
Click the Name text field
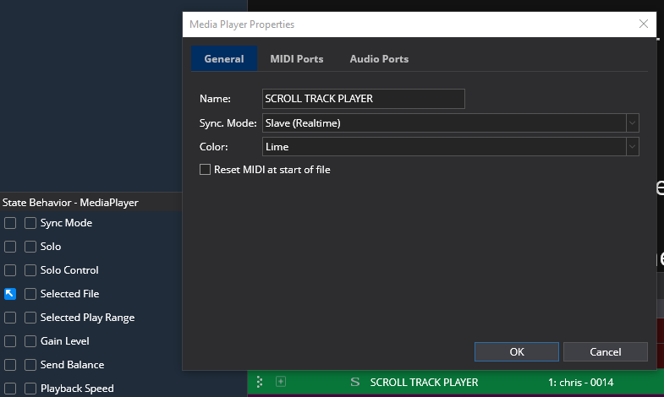363,99
